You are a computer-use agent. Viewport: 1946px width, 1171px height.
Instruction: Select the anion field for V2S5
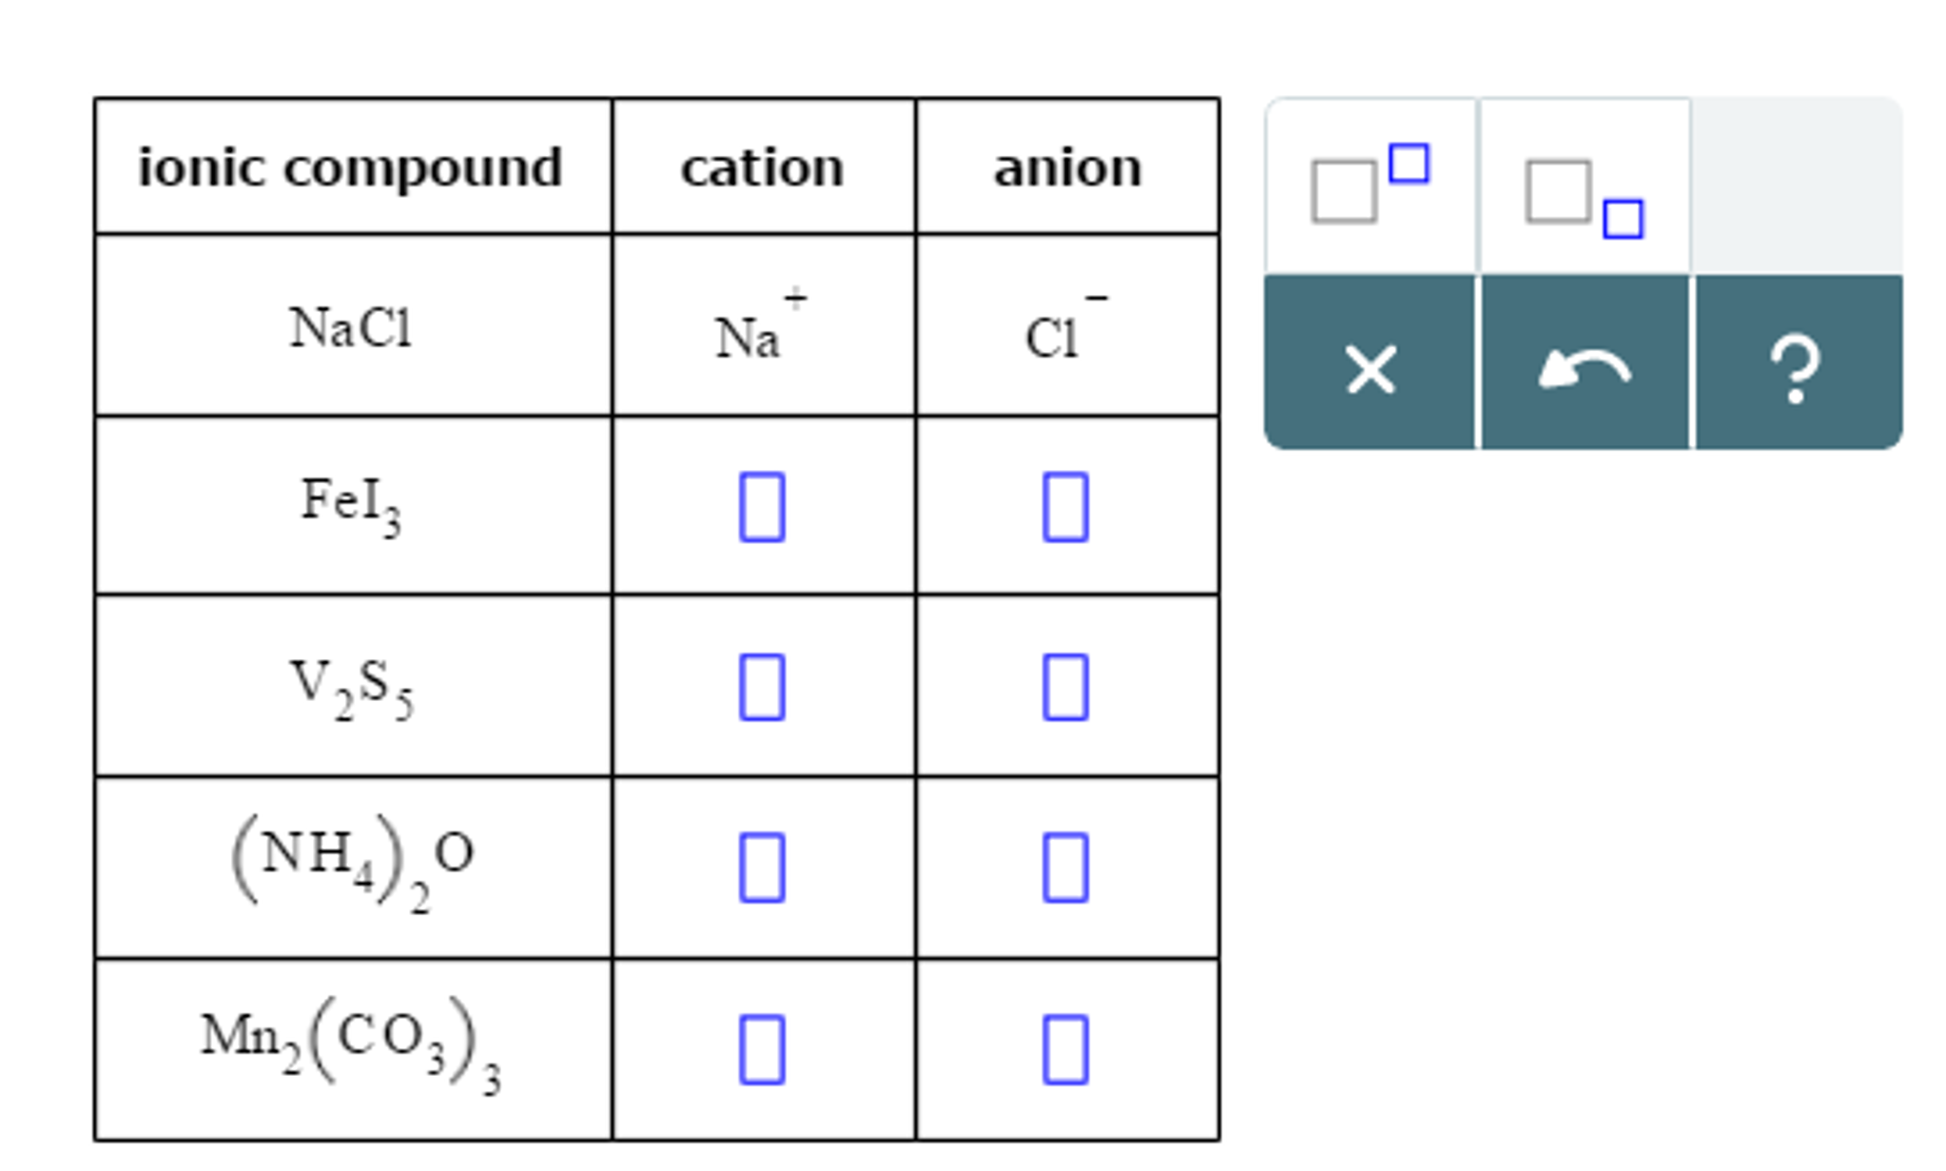tap(1064, 688)
